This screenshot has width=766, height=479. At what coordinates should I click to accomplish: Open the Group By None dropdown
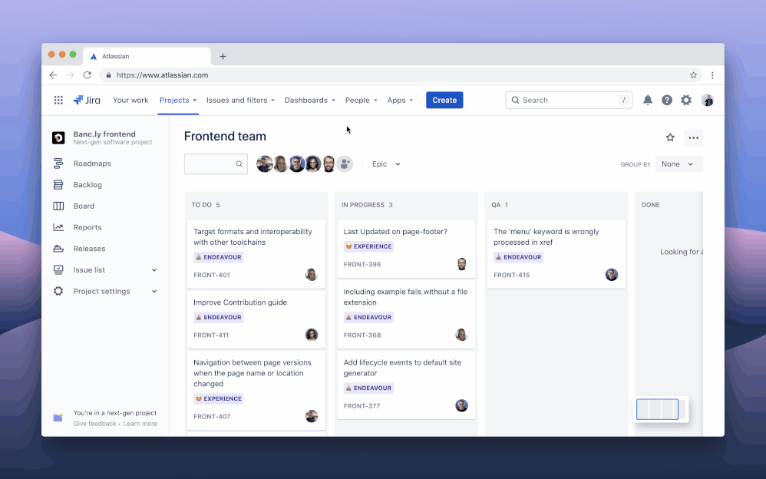pos(679,164)
